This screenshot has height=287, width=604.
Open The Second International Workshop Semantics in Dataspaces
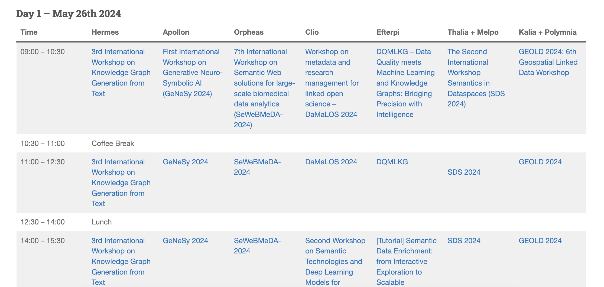click(x=476, y=78)
